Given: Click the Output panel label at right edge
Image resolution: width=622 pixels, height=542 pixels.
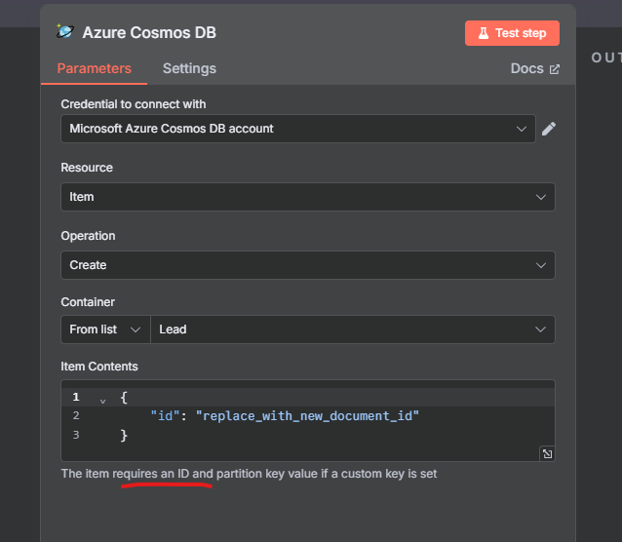Looking at the screenshot, I should [605, 58].
